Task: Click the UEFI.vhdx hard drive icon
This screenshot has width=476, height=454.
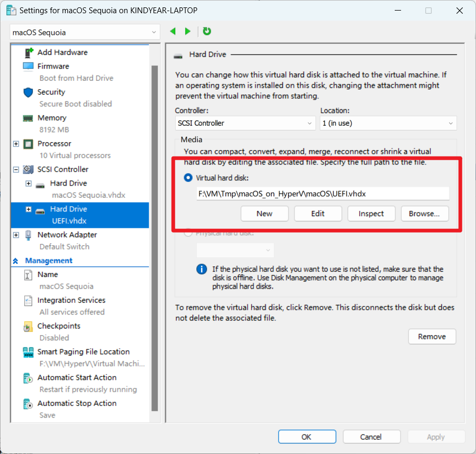Action: (40, 211)
